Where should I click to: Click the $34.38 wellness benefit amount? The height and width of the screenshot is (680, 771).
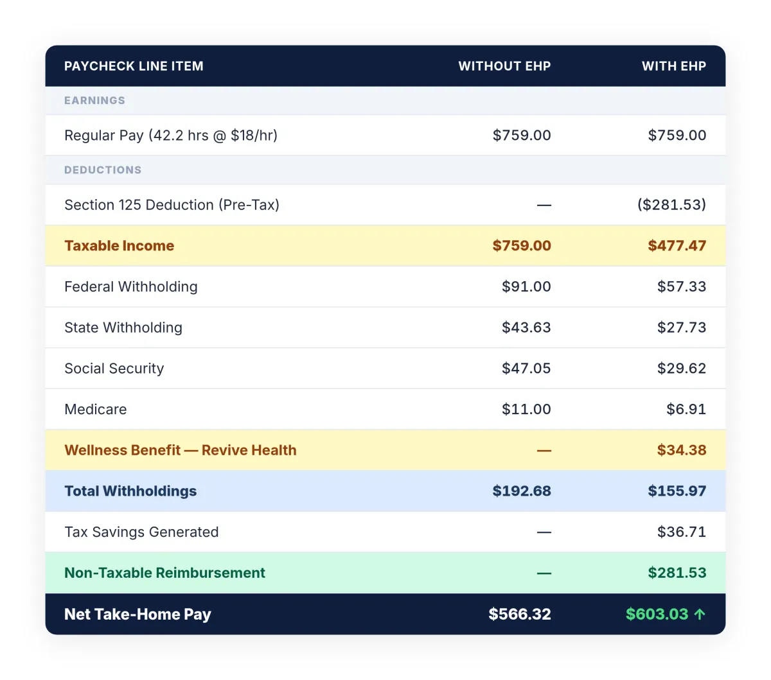click(x=681, y=450)
